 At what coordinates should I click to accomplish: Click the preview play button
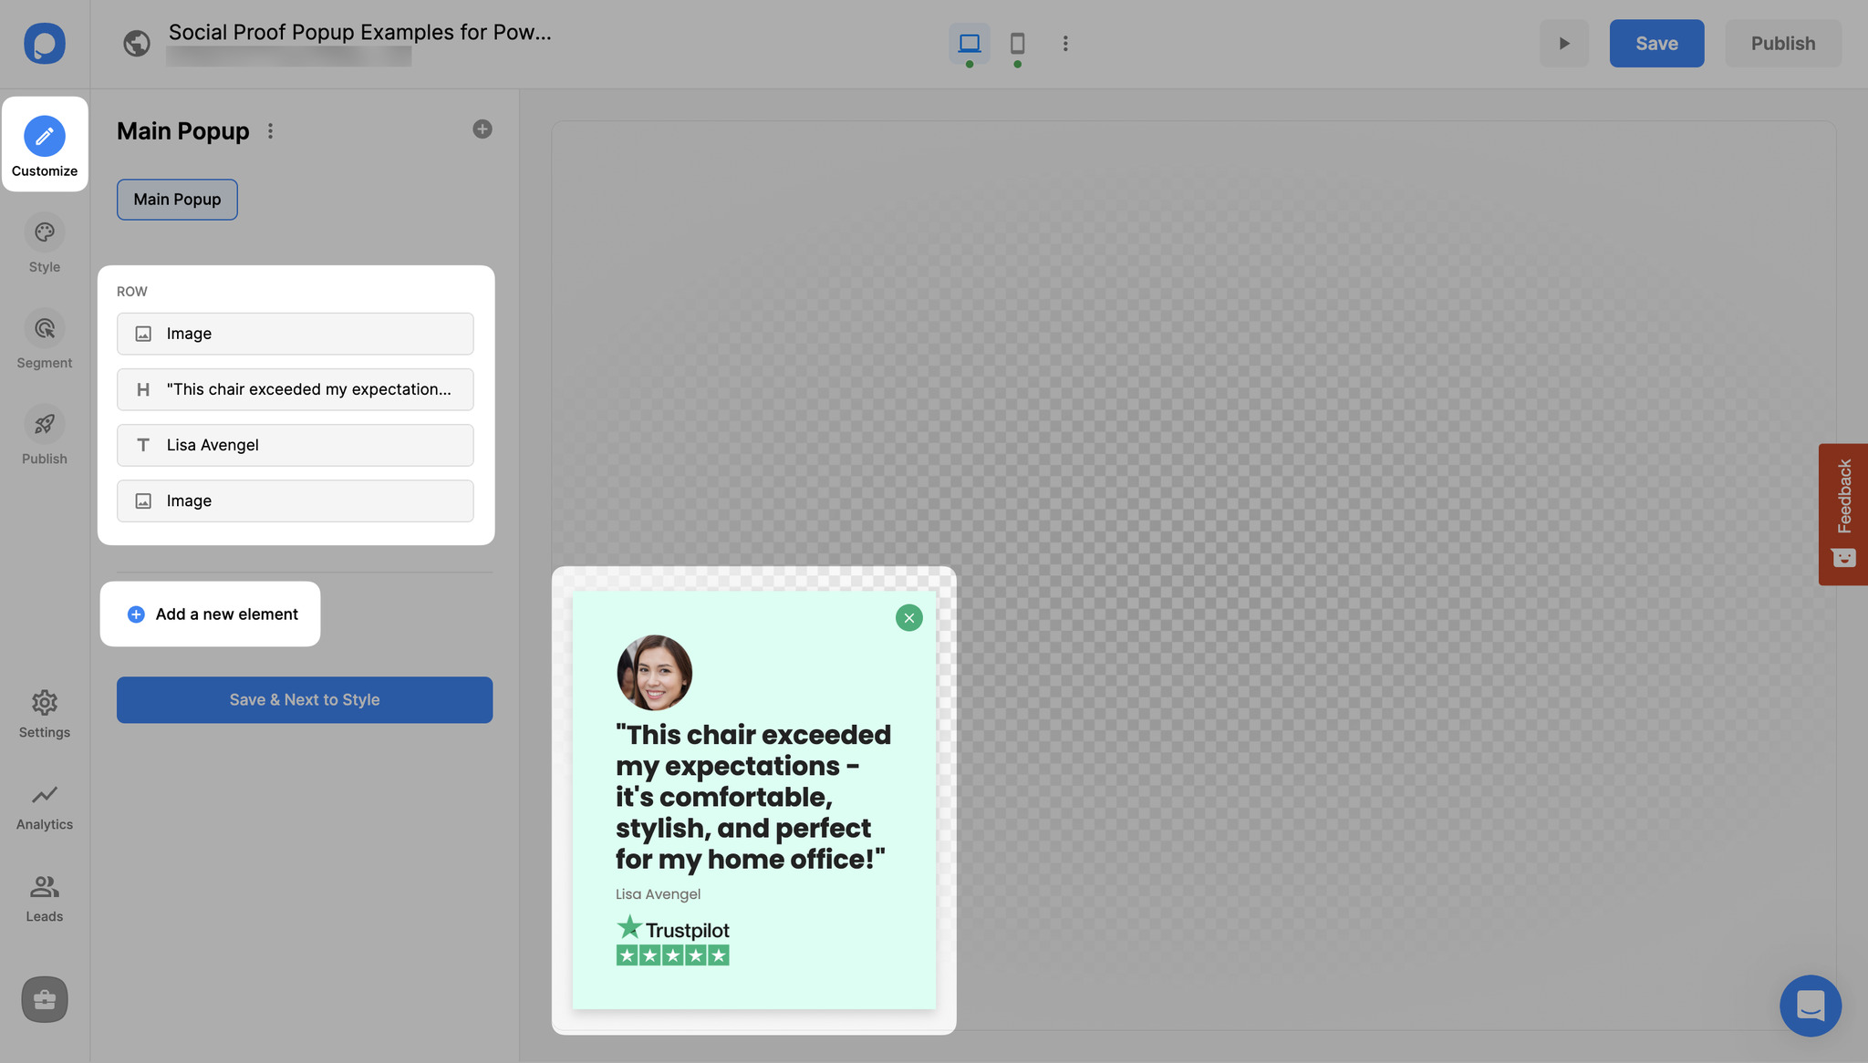1564,42
